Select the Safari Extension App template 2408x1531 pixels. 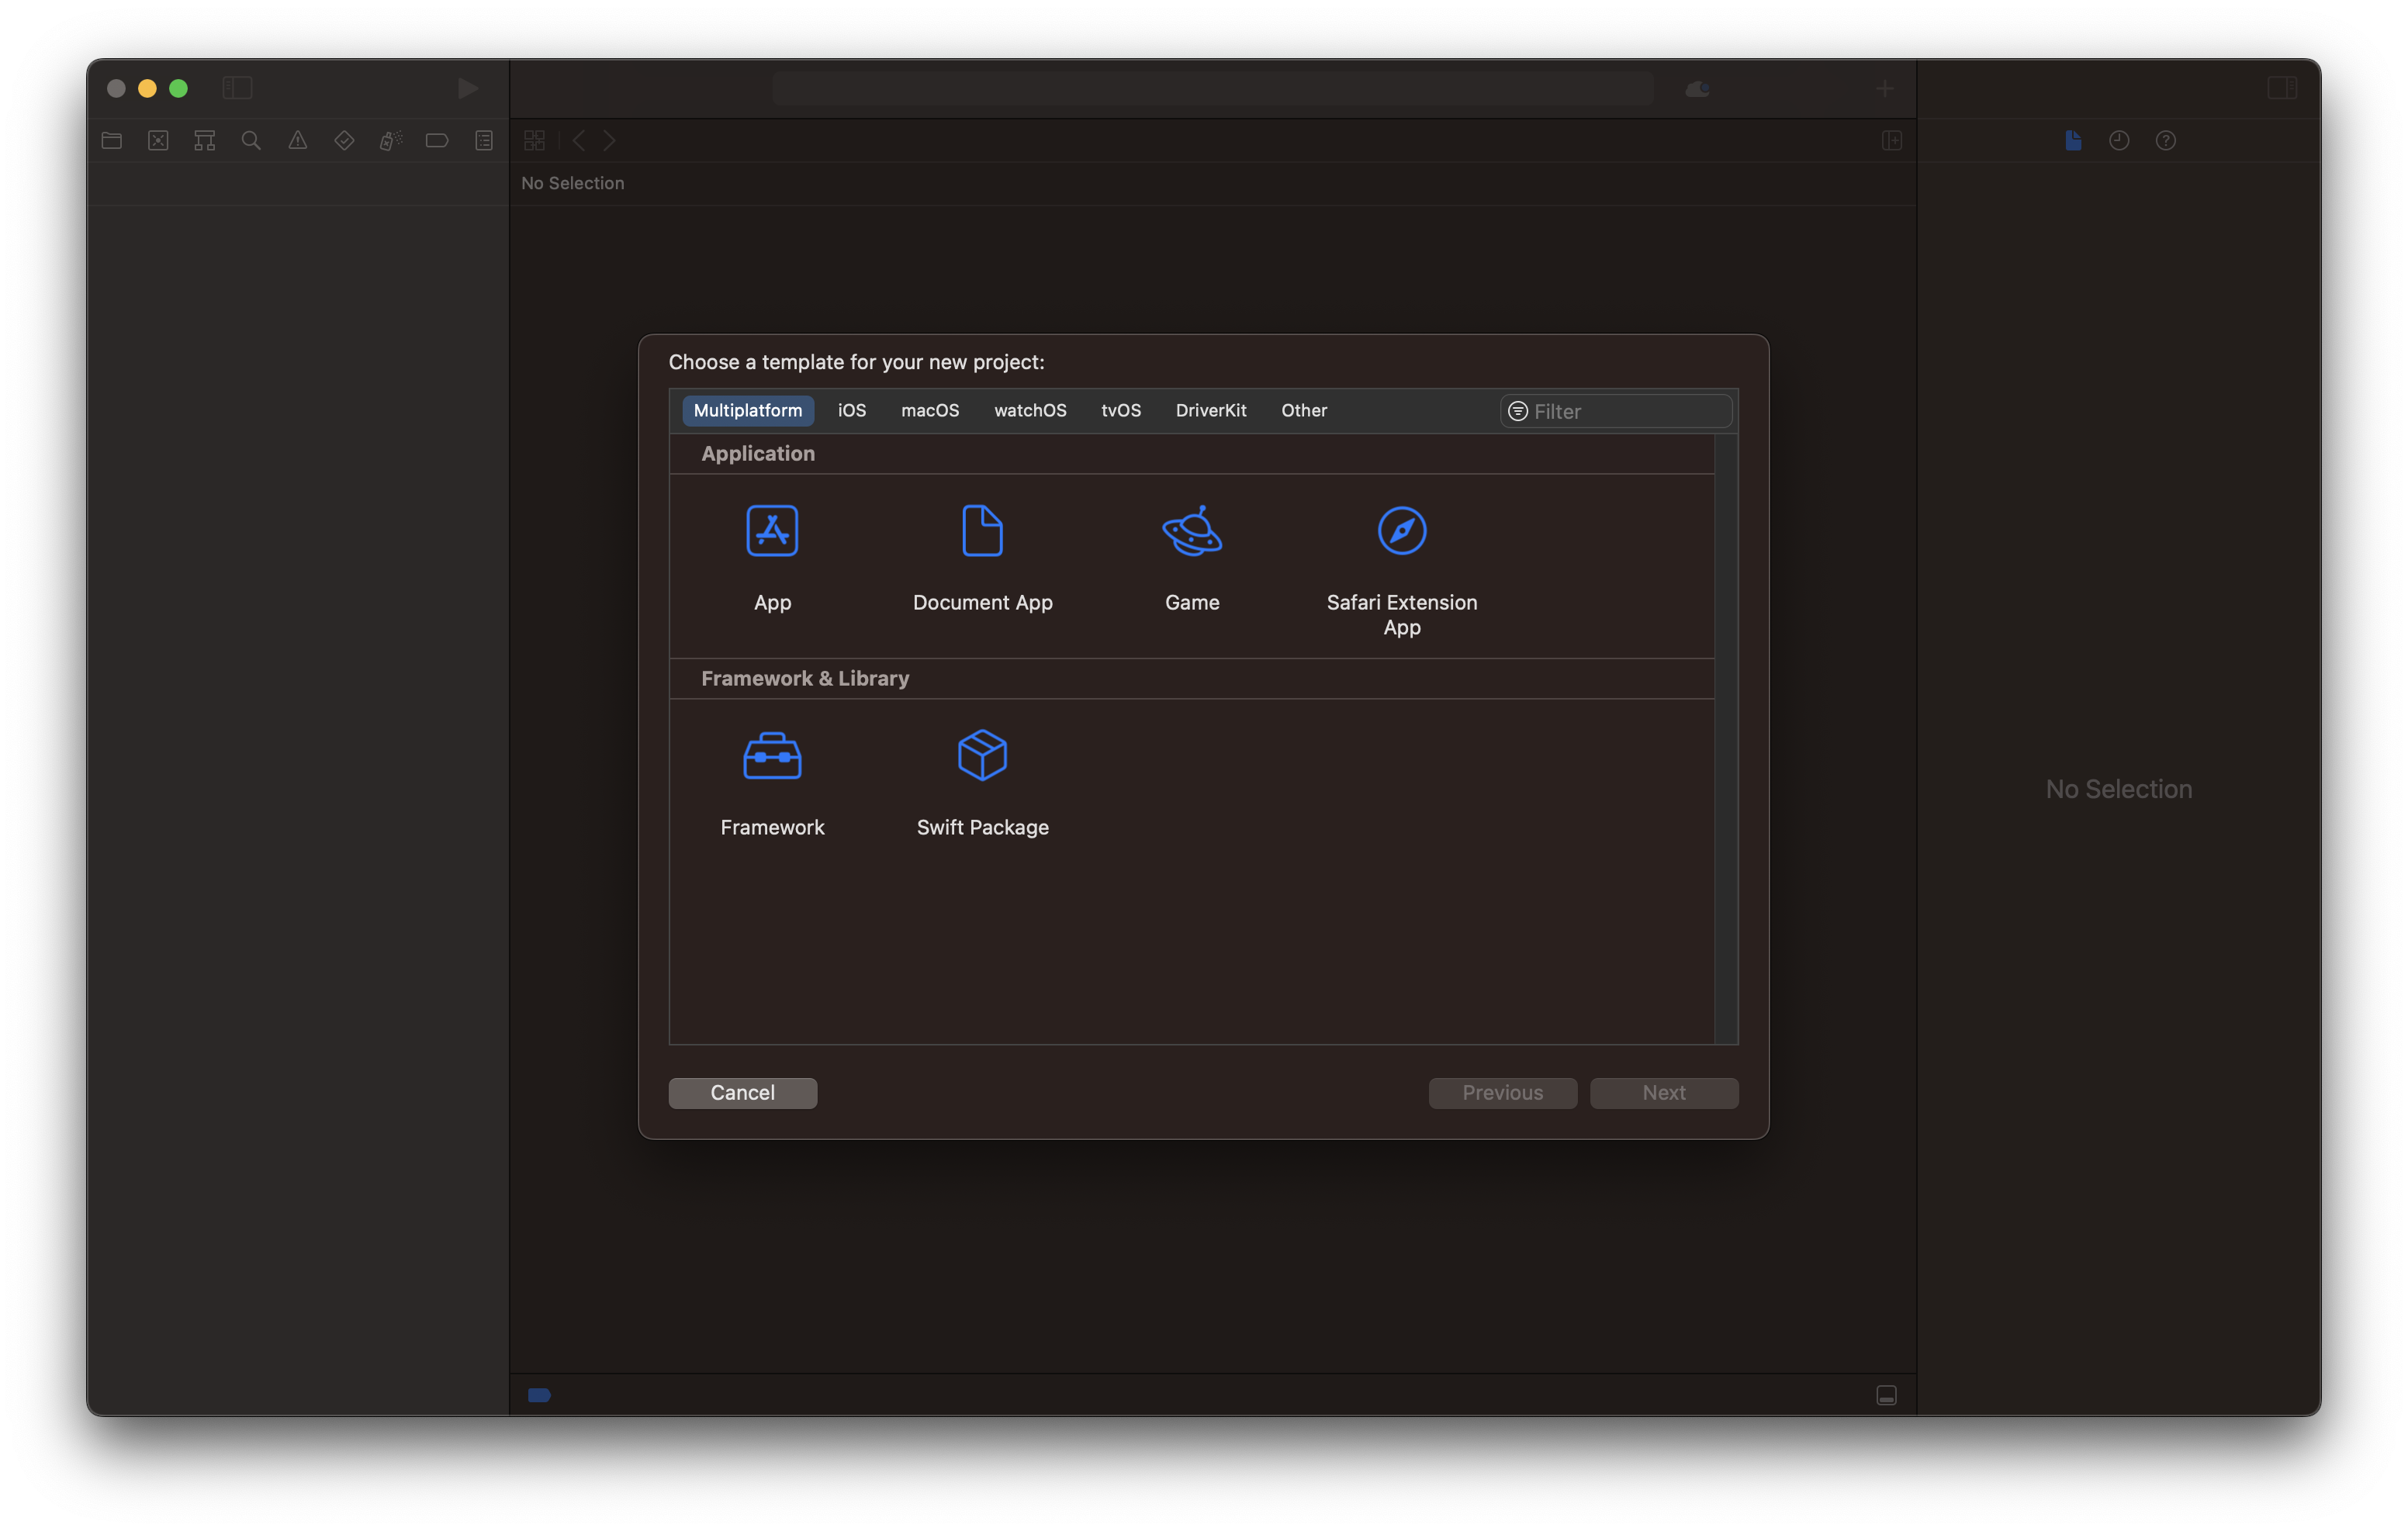pos(1401,560)
